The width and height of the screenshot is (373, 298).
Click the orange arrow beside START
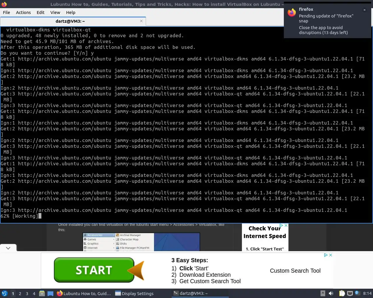[x=136, y=271]
